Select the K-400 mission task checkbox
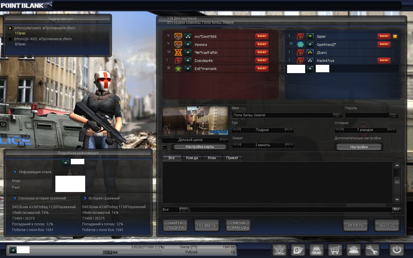Image resolution: width=413 pixels, height=258 pixels. tap(10, 39)
